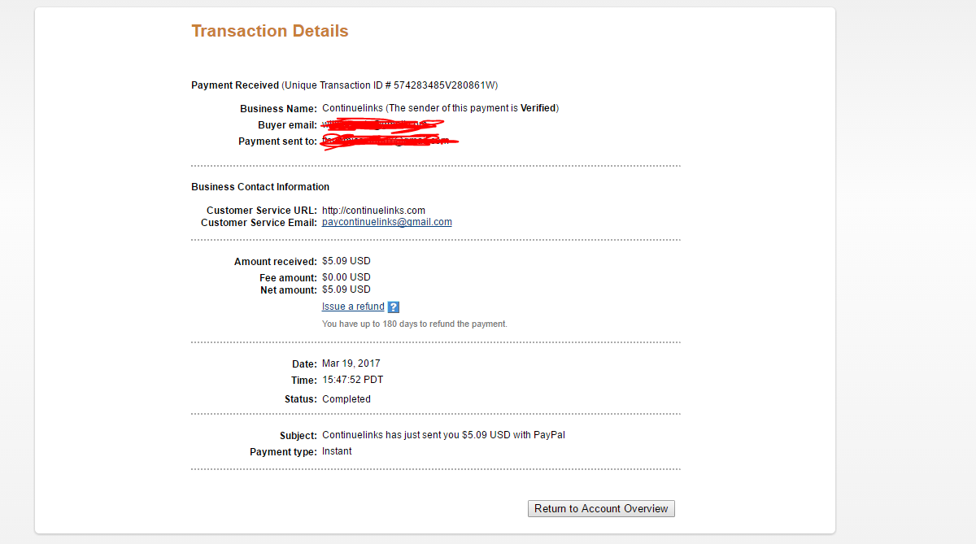
Task: Click the redacted Payment sent to value
Action: tap(389, 141)
